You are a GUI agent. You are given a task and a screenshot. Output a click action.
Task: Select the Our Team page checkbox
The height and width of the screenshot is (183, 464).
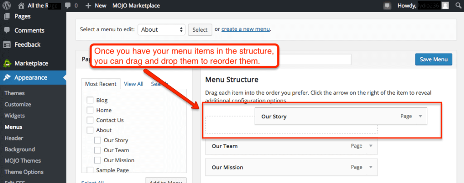(x=98, y=150)
